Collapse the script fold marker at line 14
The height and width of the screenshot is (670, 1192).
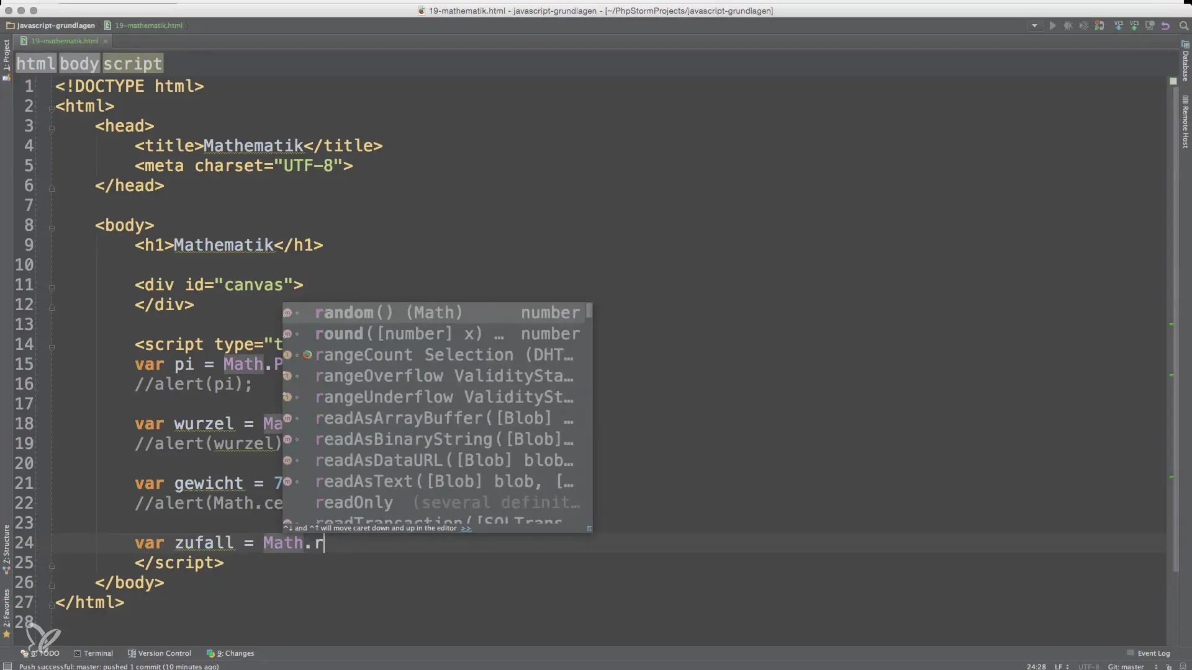[x=52, y=347]
